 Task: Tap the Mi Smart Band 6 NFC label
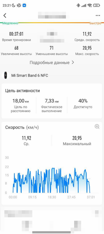coord(30,75)
